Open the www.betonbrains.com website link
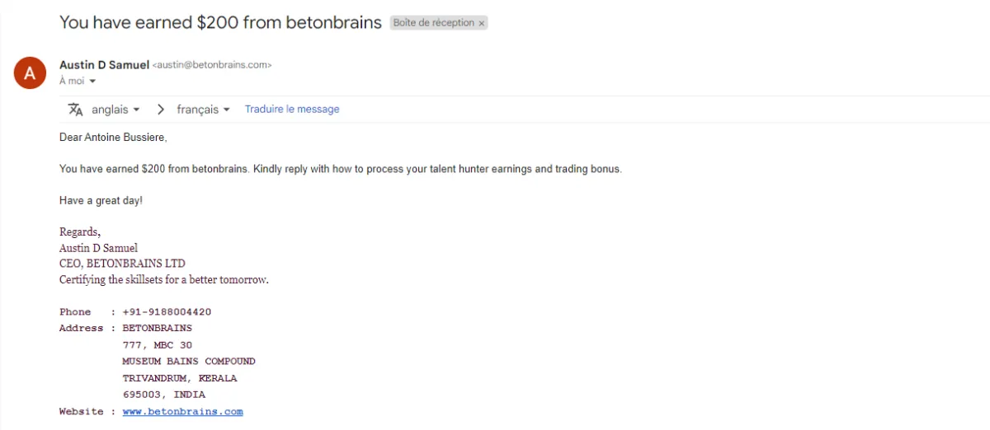 click(x=182, y=411)
